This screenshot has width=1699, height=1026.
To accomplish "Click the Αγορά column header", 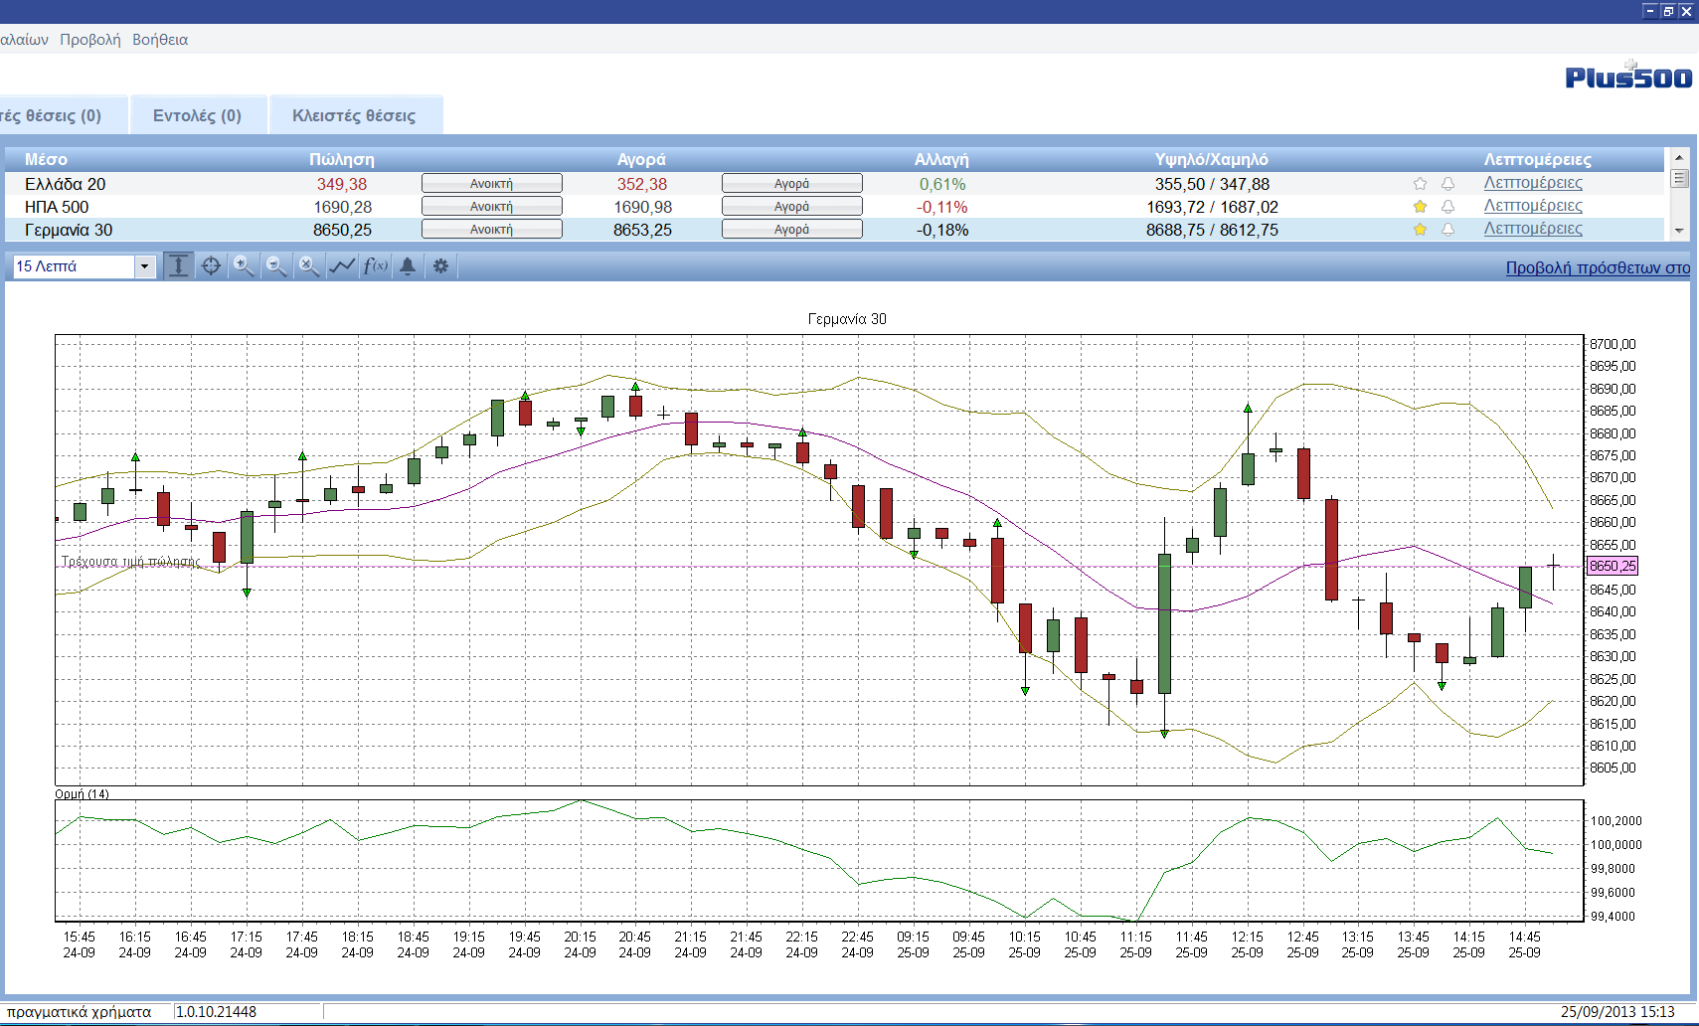I will point(641,159).
